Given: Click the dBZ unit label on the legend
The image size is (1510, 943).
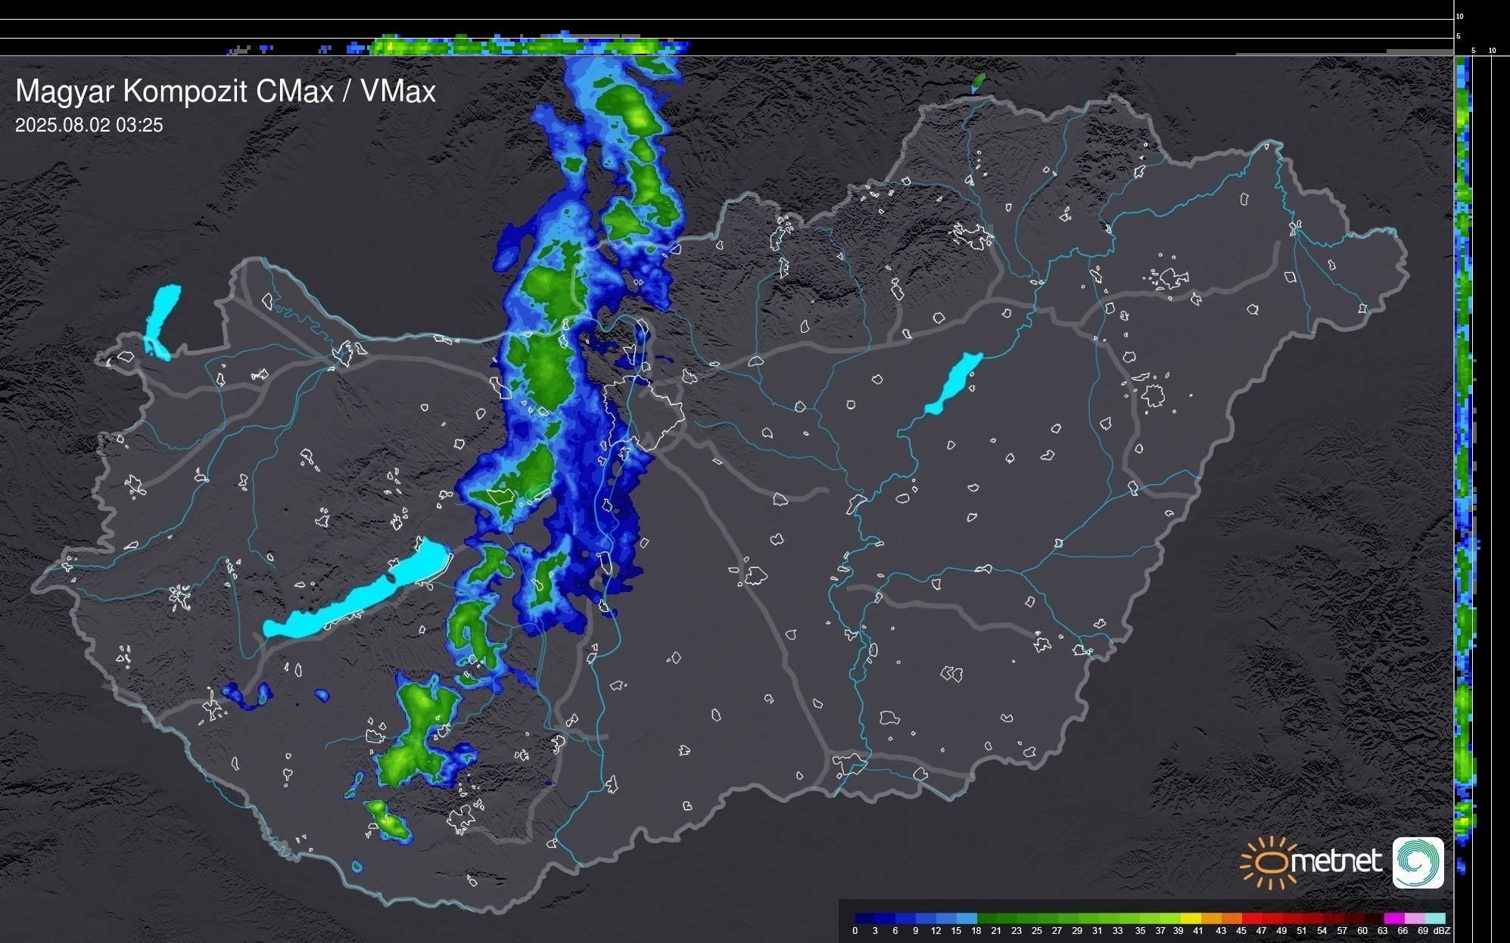Looking at the screenshot, I should point(1442,931).
